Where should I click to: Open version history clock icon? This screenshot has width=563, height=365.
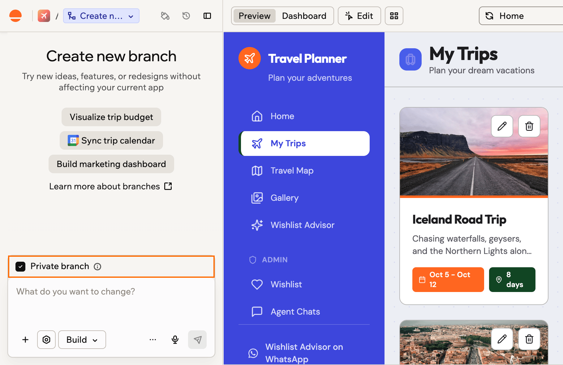point(186,16)
